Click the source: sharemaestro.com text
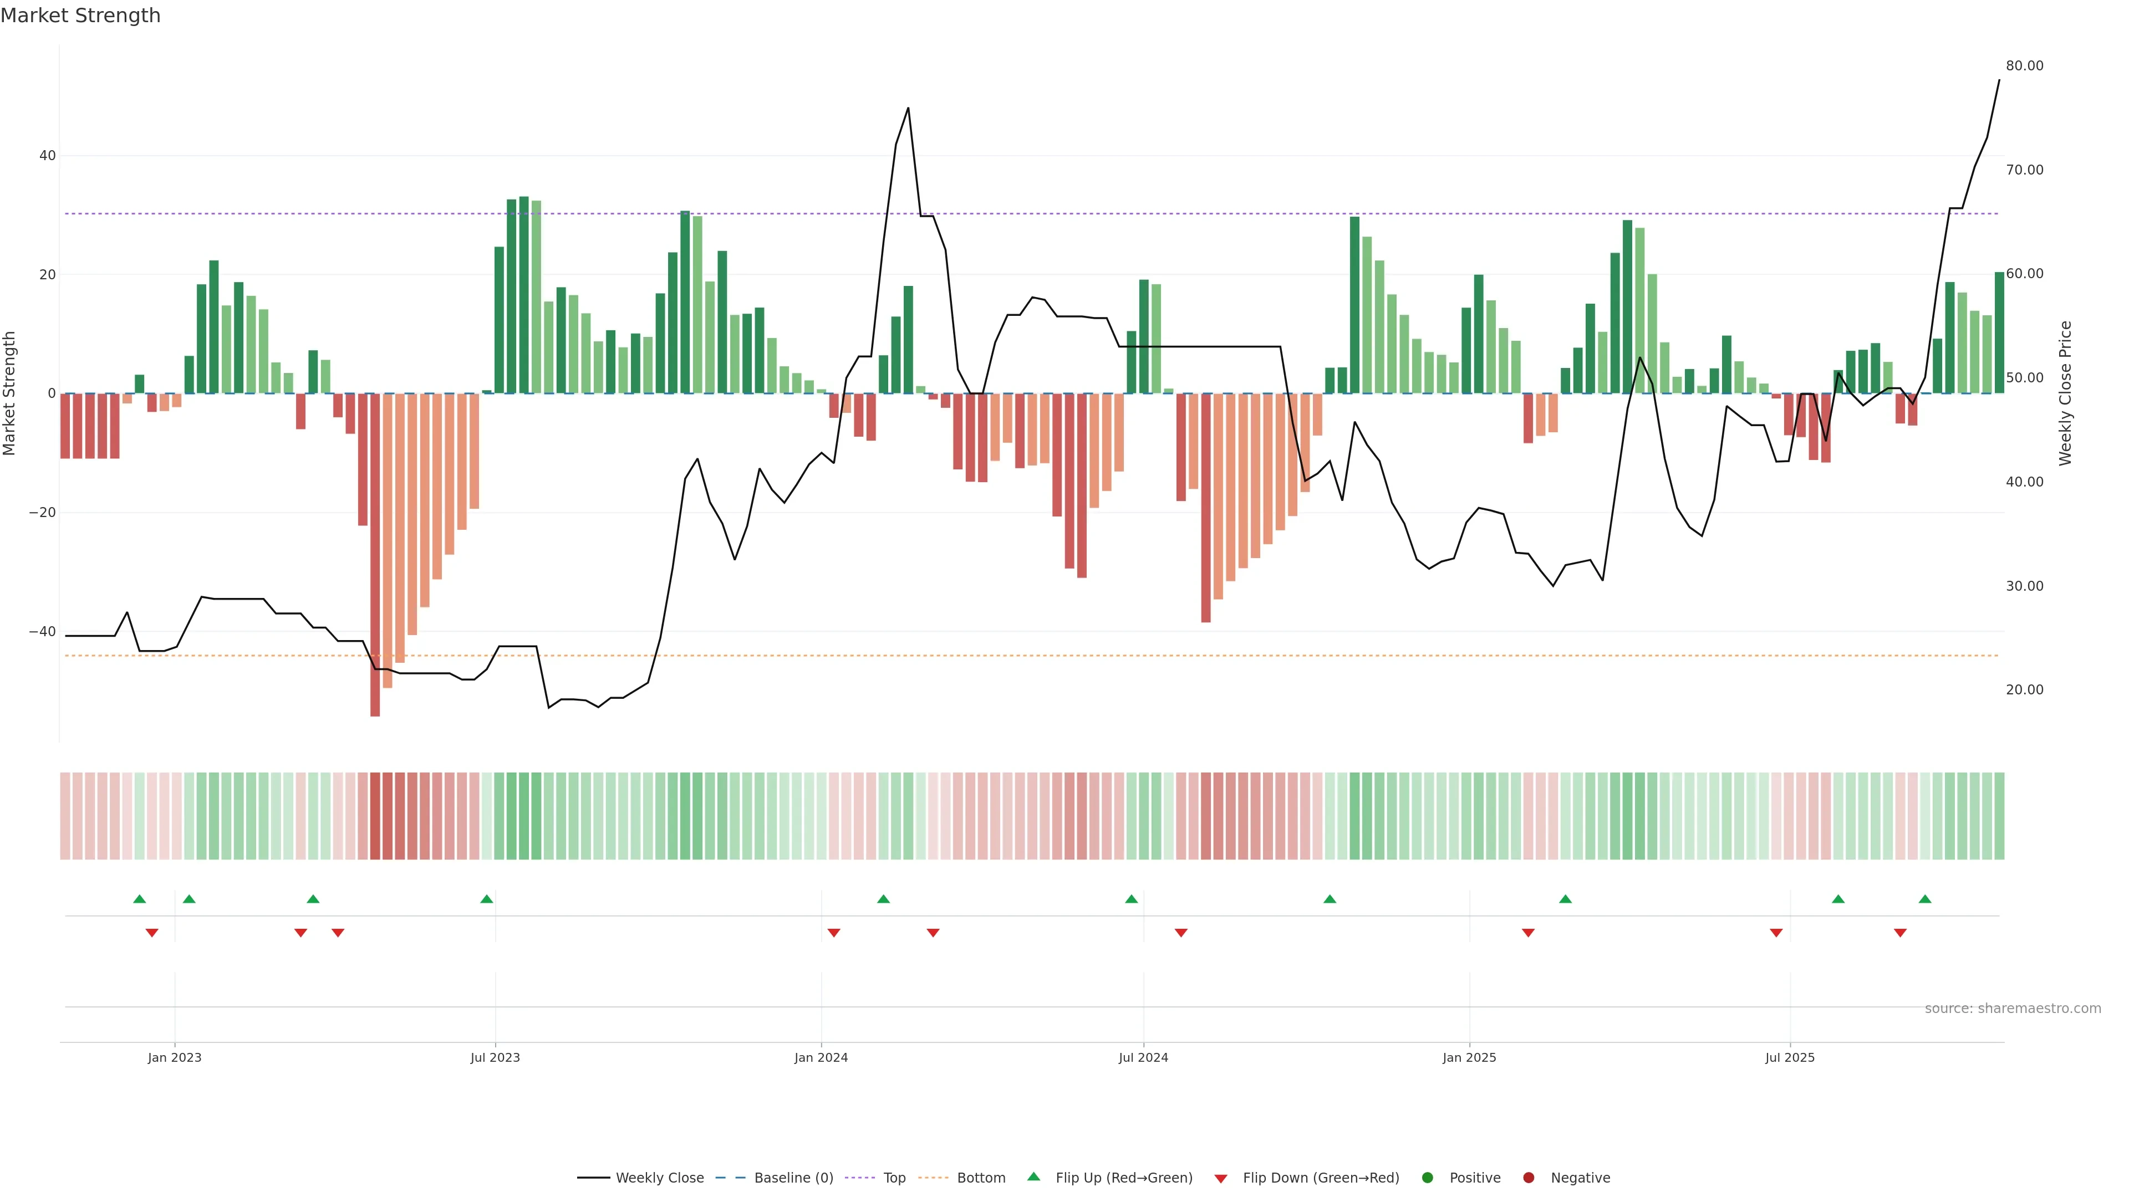2129x1197 pixels. 2013,1008
